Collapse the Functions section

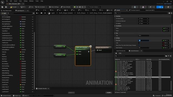pyautogui.click(x=115, y=16)
